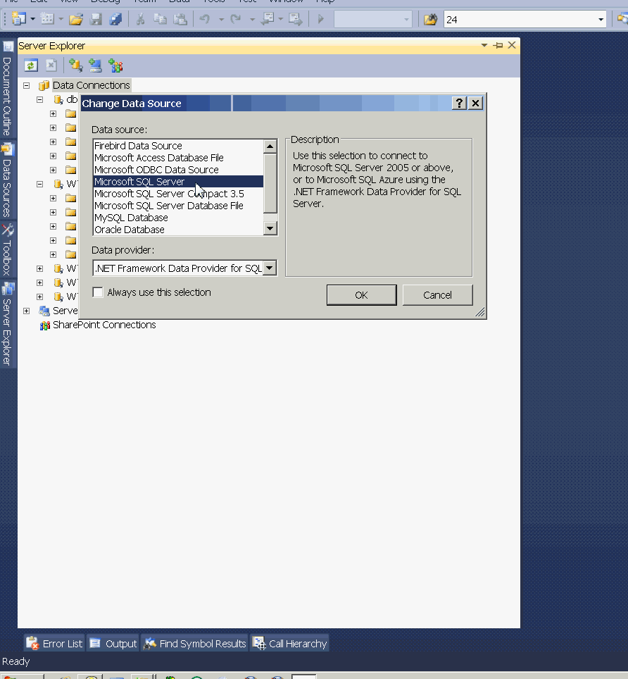The height and width of the screenshot is (679, 628).
Task: Select MySQL Database in the list
Action: point(178,218)
